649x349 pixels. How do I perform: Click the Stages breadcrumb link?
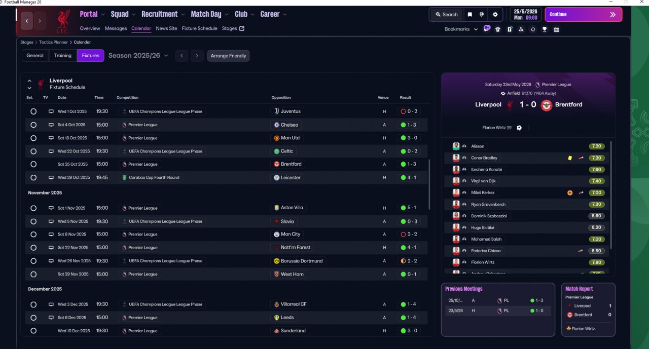point(27,42)
